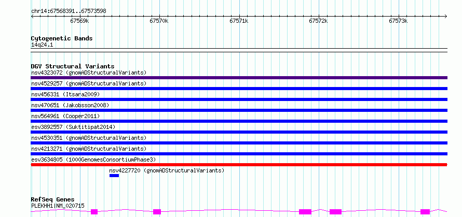Click the blue bar under nsv4530351
The width and height of the screenshot is (462, 217).
[239, 143]
